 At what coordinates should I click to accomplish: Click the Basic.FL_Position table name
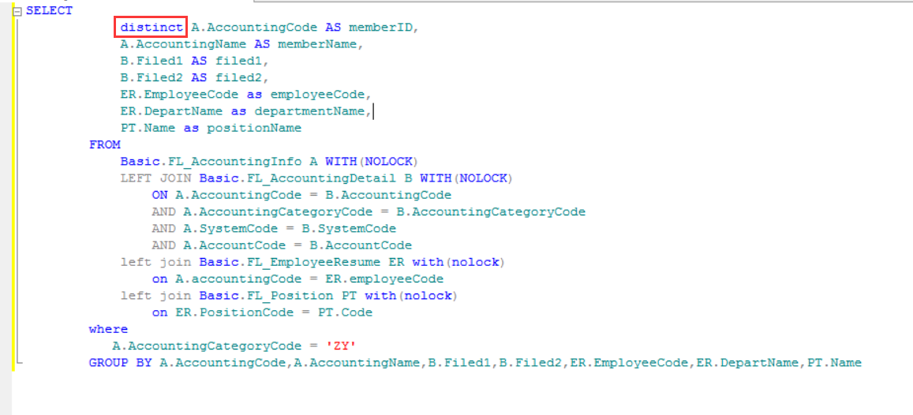pos(266,296)
